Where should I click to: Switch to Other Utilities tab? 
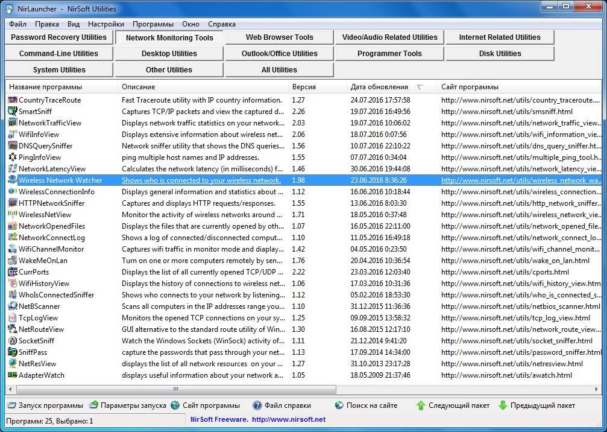[169, 70]
